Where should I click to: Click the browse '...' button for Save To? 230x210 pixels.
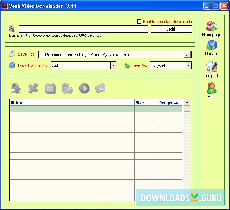pos(188,55)
